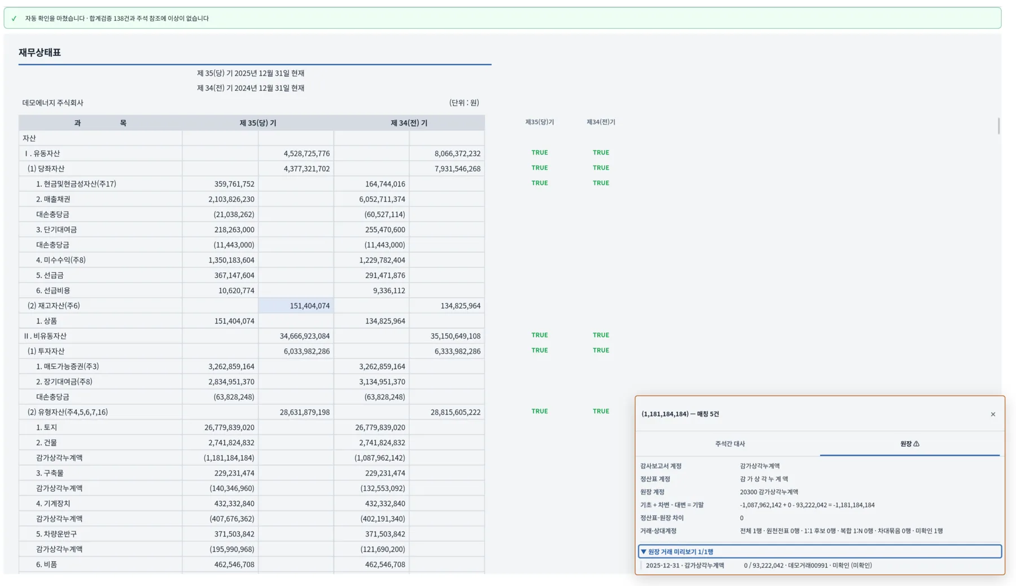Viewport: 1016px width, 586px height.
Task: Select the 원장 tab in the popup
Action: click(x=909, y=444)
